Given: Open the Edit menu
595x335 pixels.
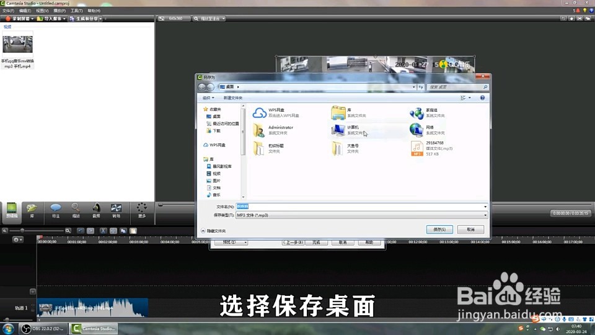Looking at the screenshot, I should (25, 11).
